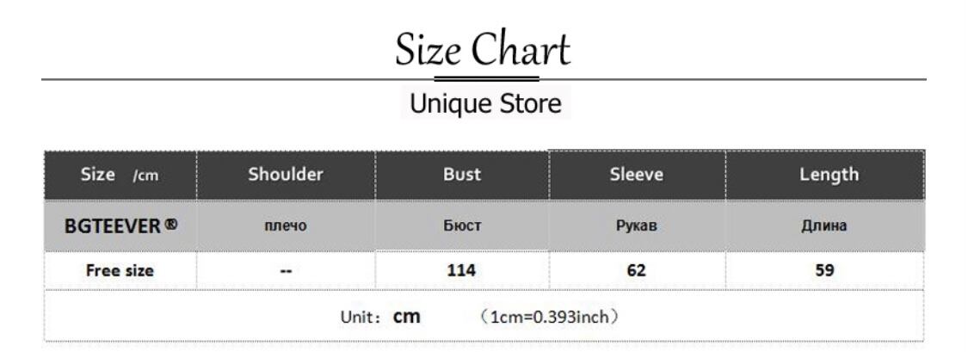Click the sleeve value 62
Viewport: 968px width, 352px height.
click(x=637, y=270)
